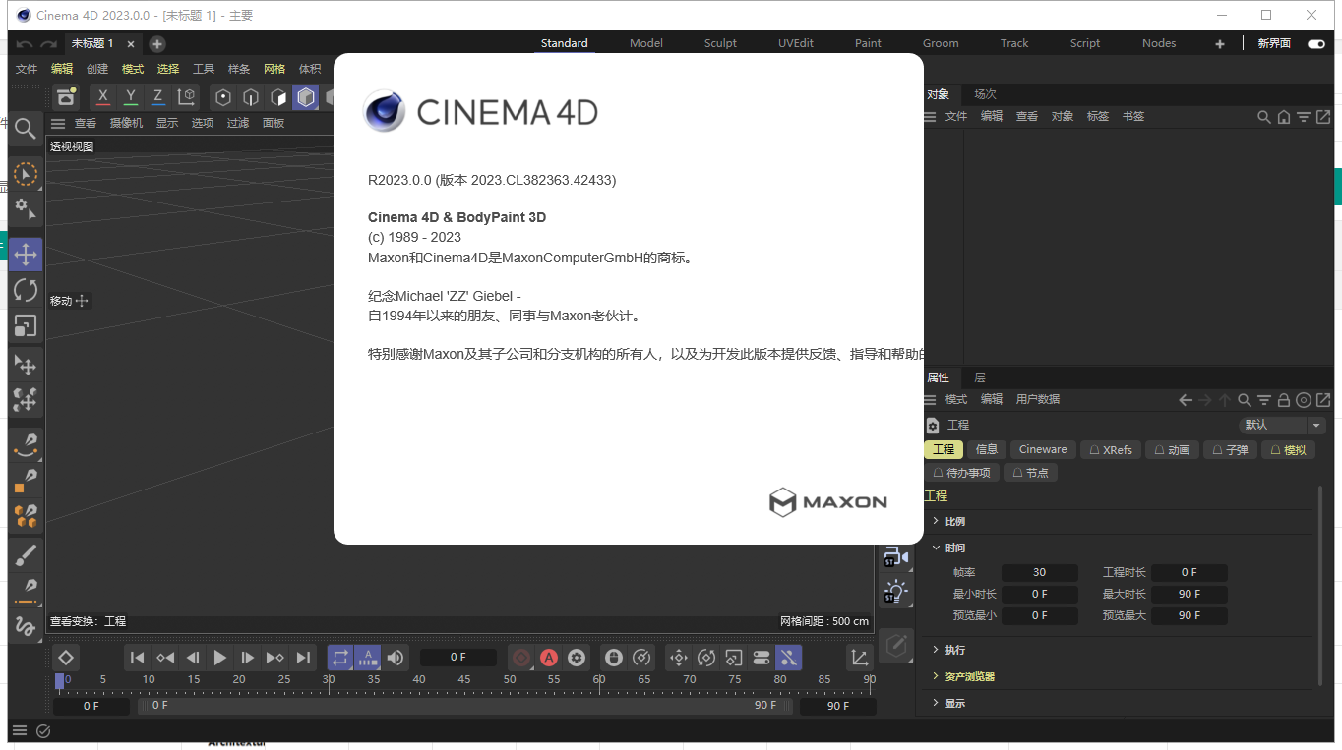Viewport: 1342px width, 750px height.
Task: Select the Rotate tool
Action: pos(26,289)
